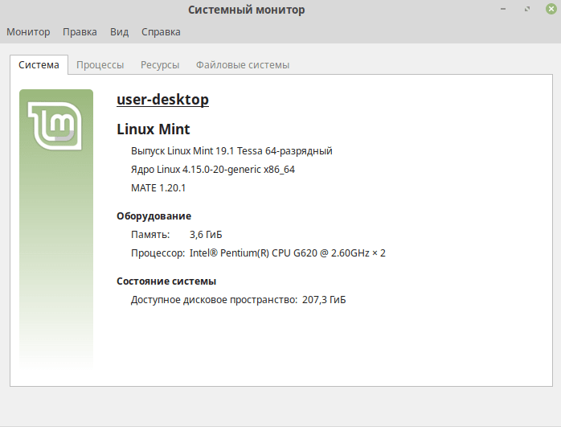Switch to the Файловые системы tab
Viewport: 561px width, 427px height.
click(x=243, y=65)
